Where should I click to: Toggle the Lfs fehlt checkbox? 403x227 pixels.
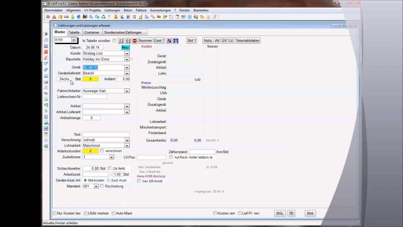pos(110,168)
